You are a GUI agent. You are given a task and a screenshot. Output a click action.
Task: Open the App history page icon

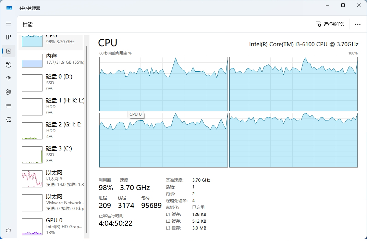9,65
